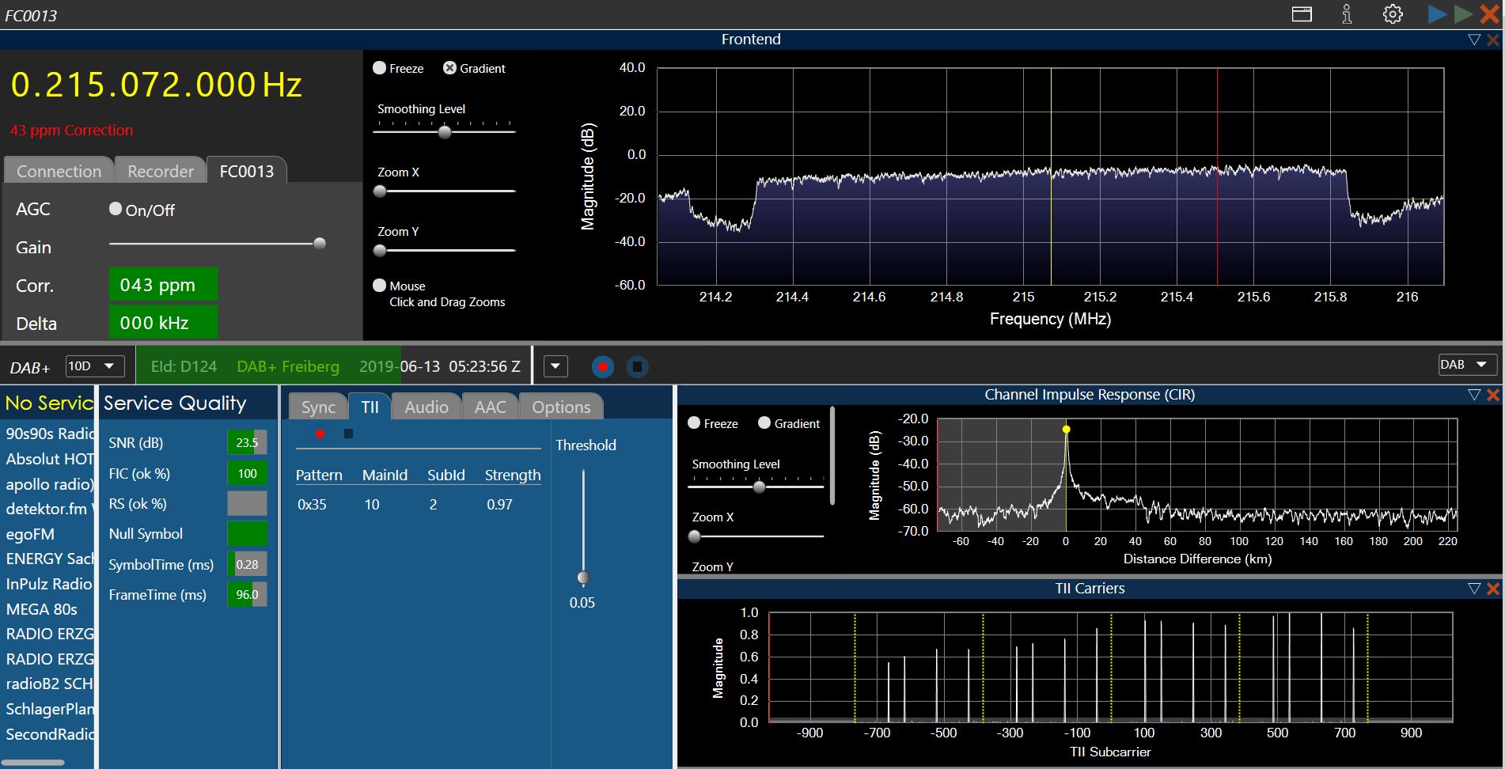Image resolution: width=1505 pixels, height=769 pixels.
Task: Start recording with the red record button
Action: (603, 367)
